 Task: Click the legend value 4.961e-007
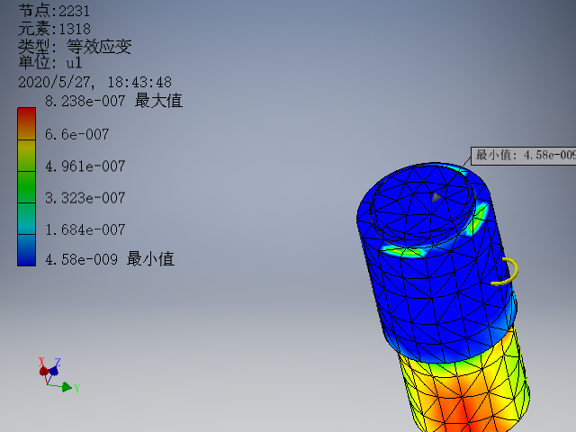pos(85,166)
